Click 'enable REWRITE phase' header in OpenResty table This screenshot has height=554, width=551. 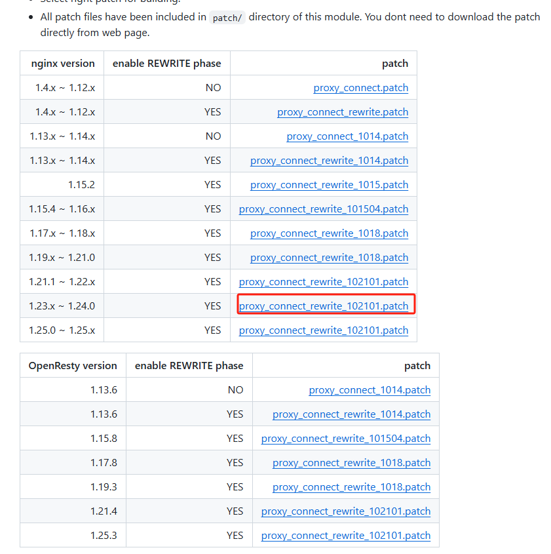189,366
